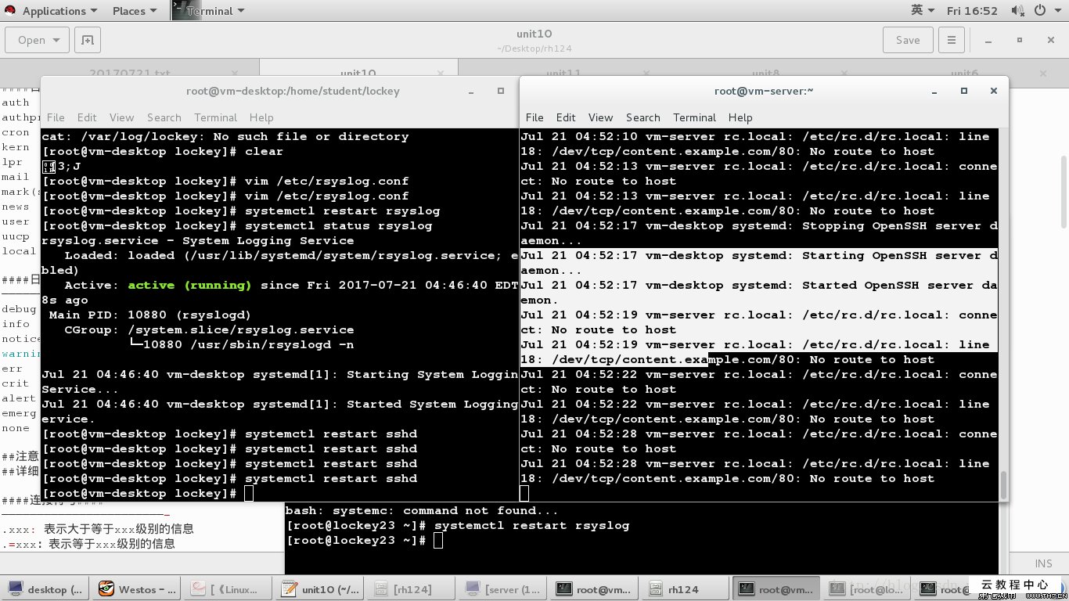Switch to the unit8 tab in gedit
This screenshot has height=601, width=1069.
pos(765,74)
